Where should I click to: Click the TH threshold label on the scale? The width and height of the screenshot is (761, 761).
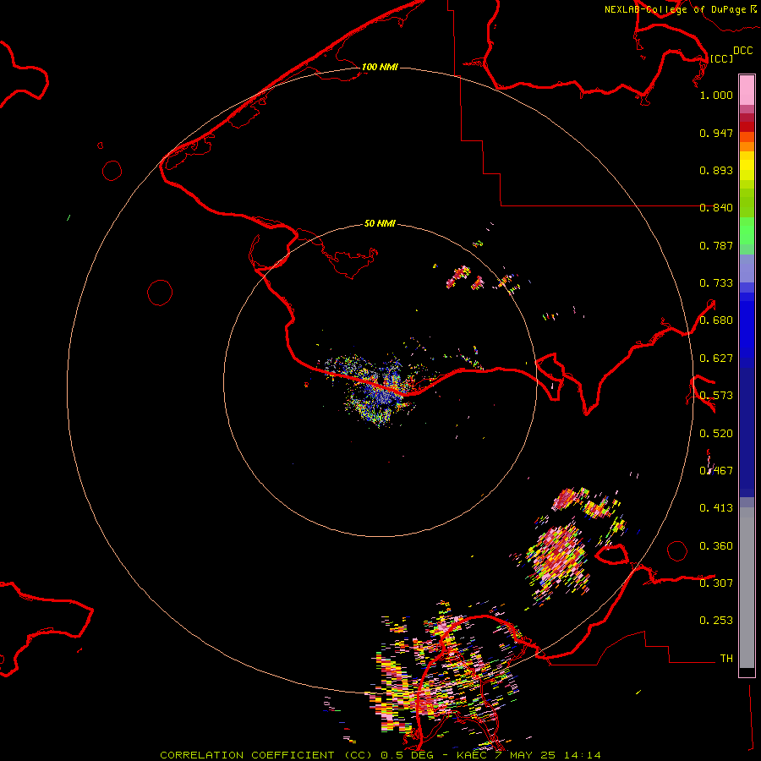coord(726,659)
